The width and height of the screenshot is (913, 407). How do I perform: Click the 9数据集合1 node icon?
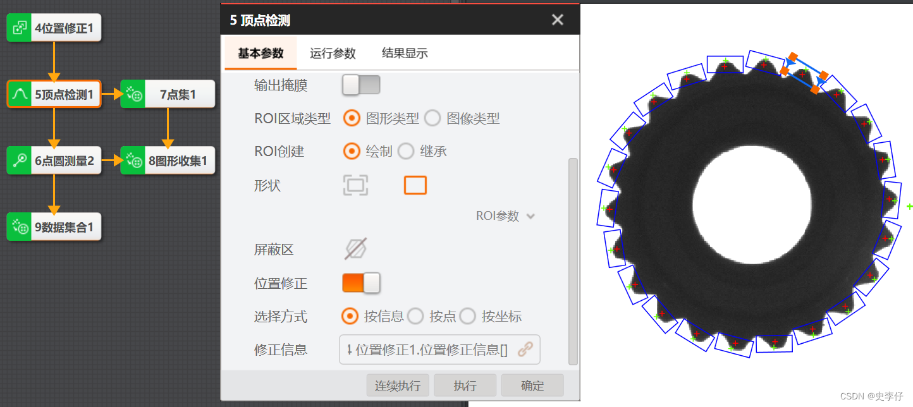coord(20,227)
